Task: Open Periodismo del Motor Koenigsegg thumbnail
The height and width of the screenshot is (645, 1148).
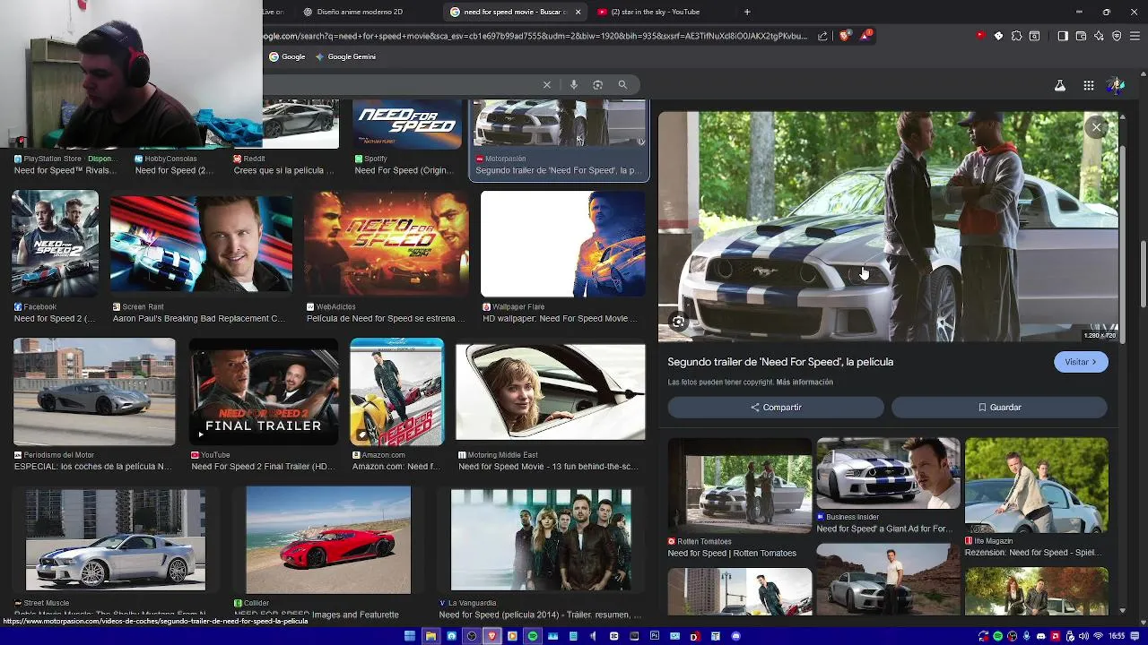Action: (x=94, y=391)
